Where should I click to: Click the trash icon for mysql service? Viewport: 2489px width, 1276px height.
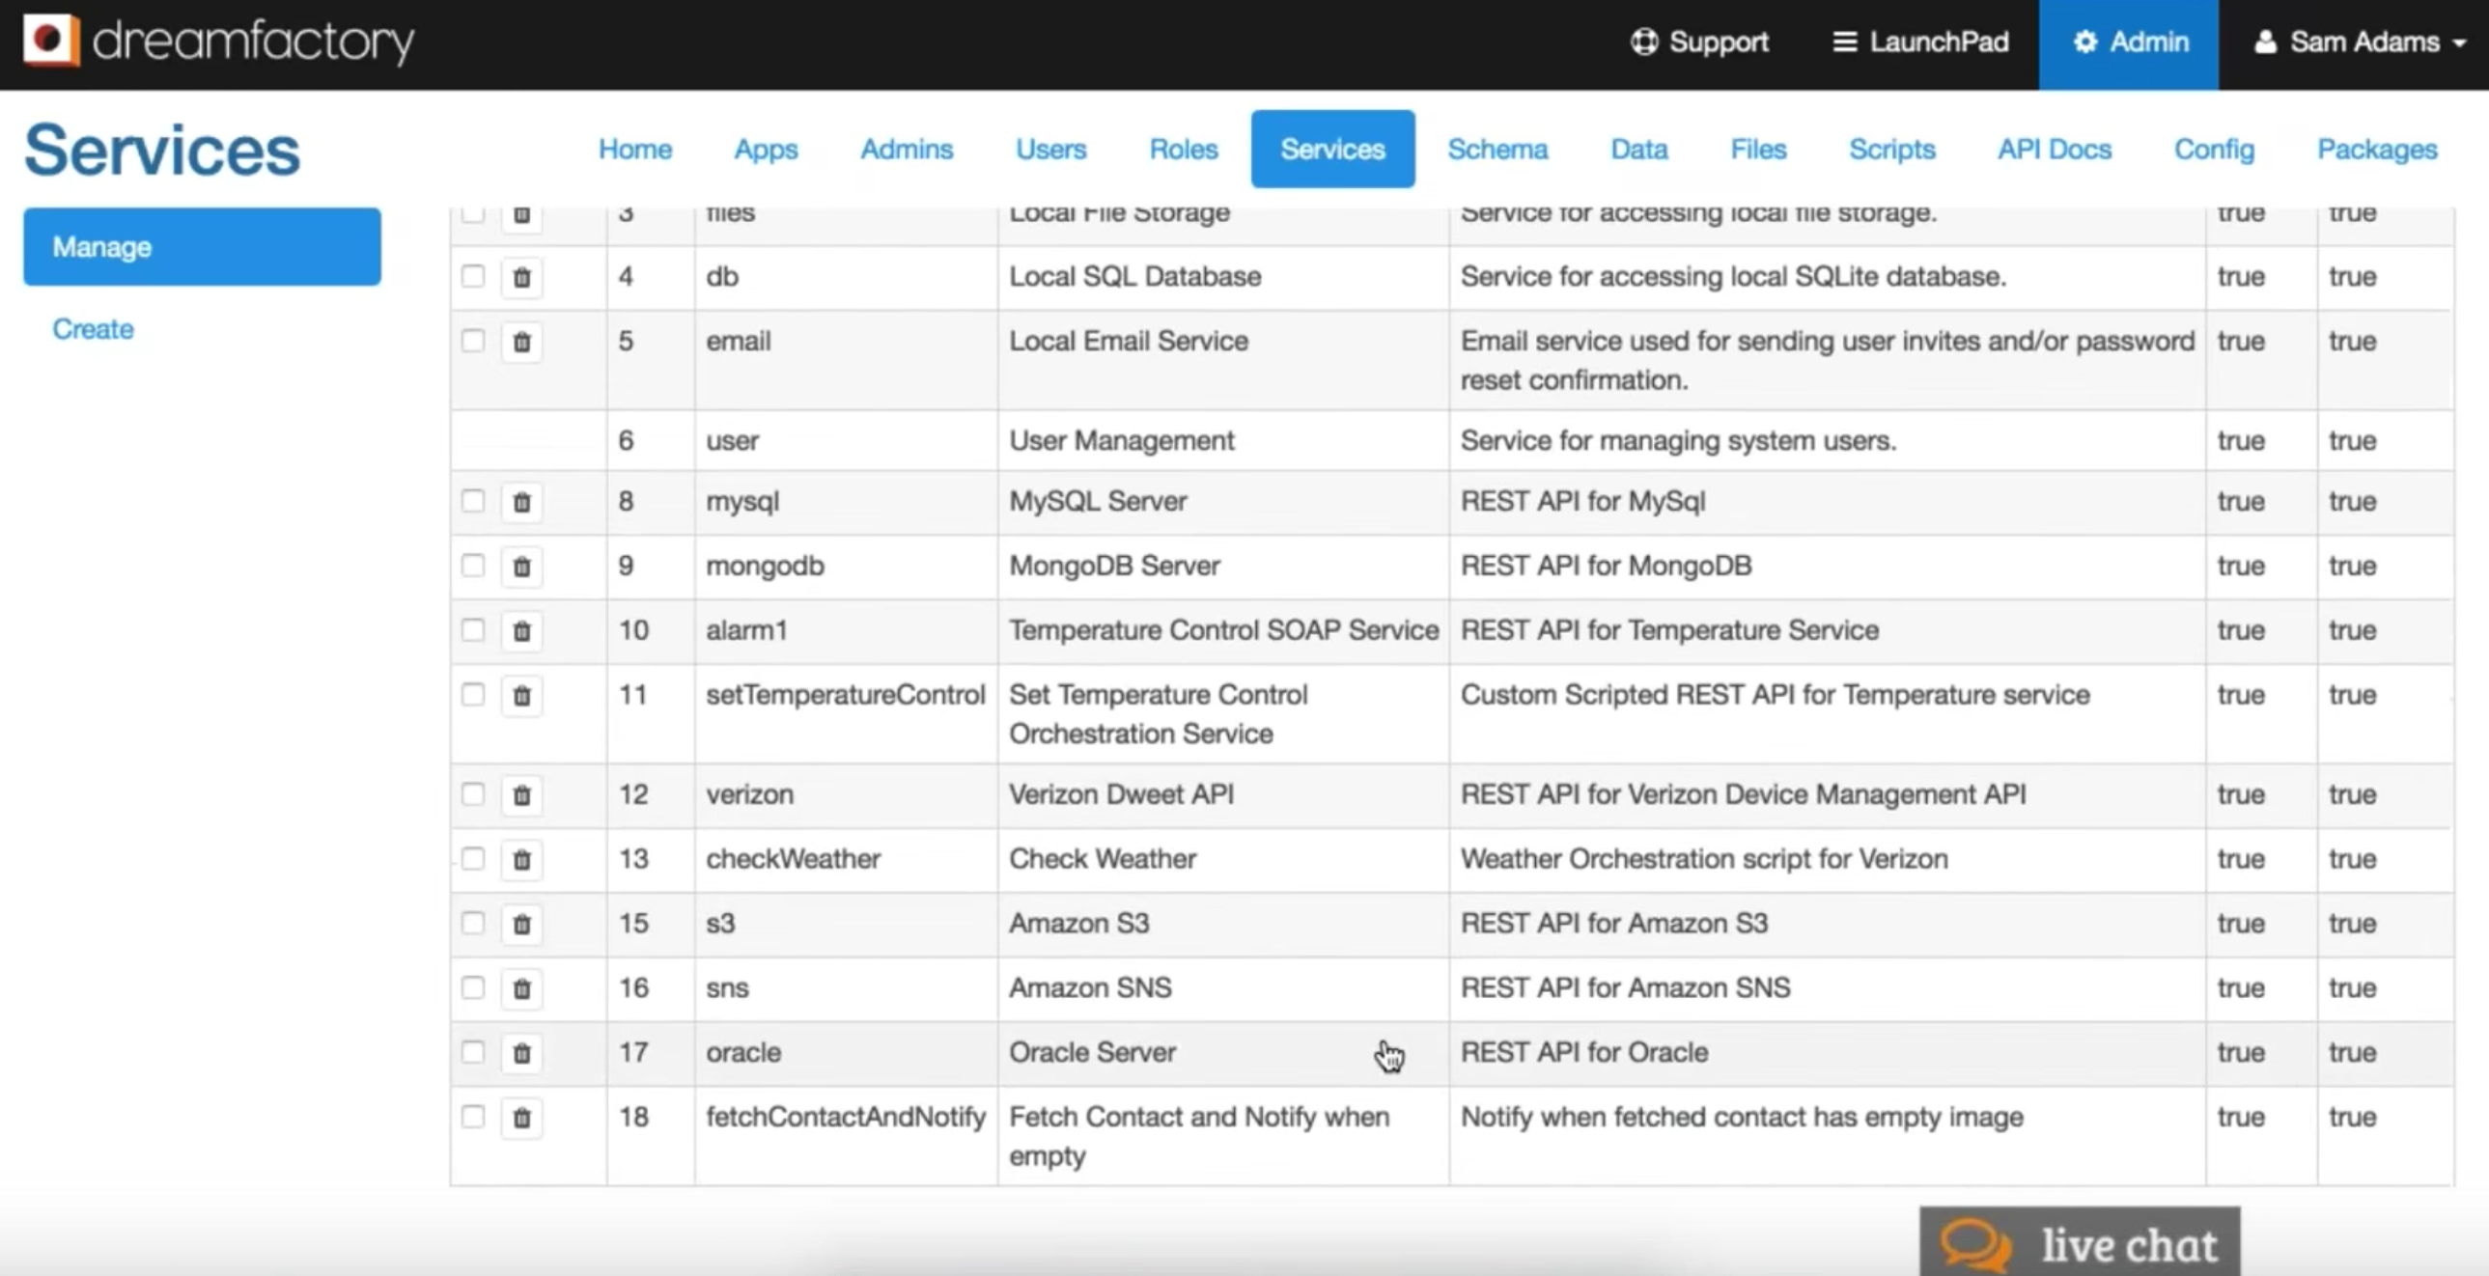coord(521,502)
